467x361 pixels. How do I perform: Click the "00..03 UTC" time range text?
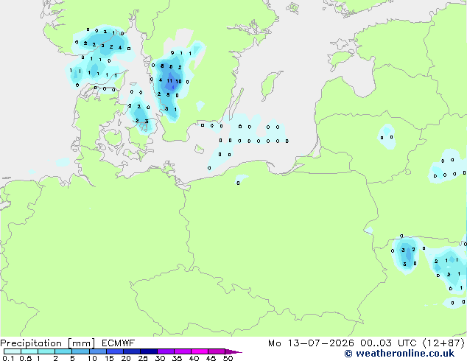click(x=388, y=343)
